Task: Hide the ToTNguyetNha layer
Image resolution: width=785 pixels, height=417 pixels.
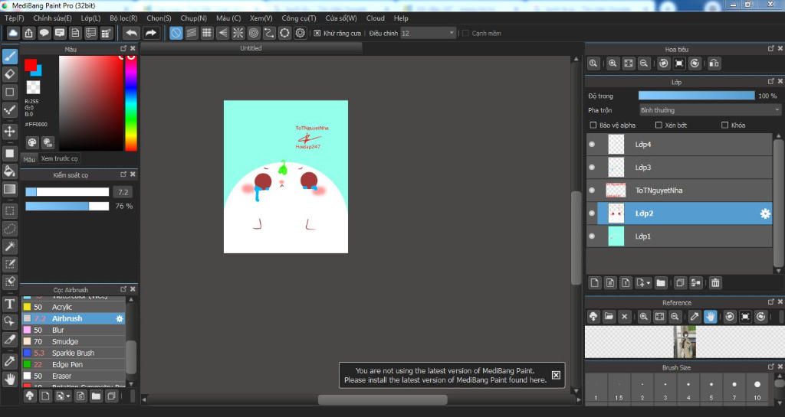Action: click(x=593, y=191)
